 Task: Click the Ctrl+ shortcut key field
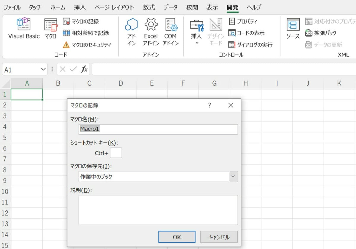116,153
